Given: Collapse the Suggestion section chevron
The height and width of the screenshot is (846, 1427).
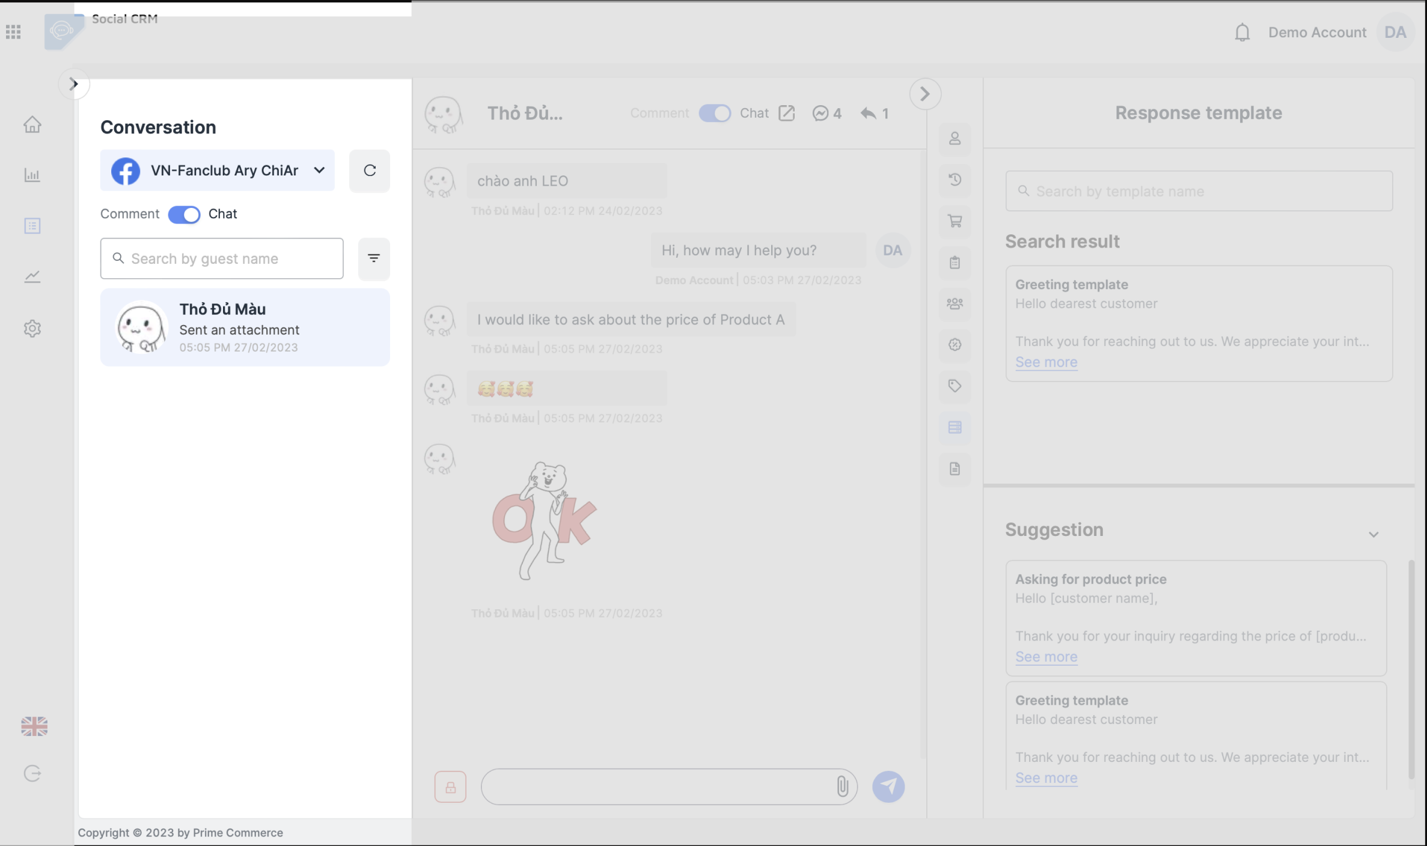Looking at the screenshot, I should click(x=1374, y=534).
